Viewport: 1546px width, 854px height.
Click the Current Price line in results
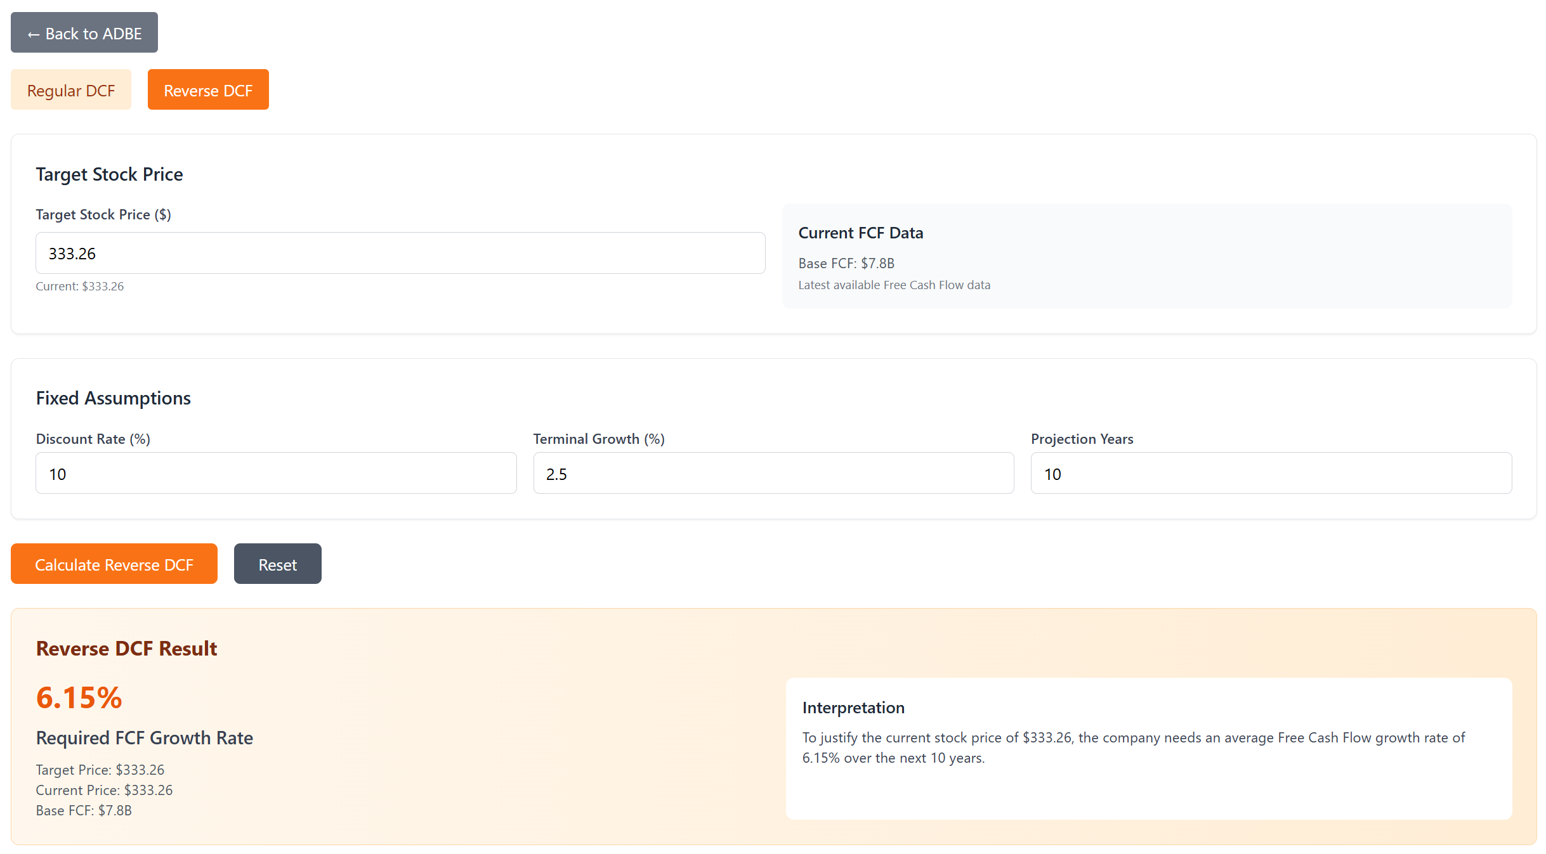point(104,790)
